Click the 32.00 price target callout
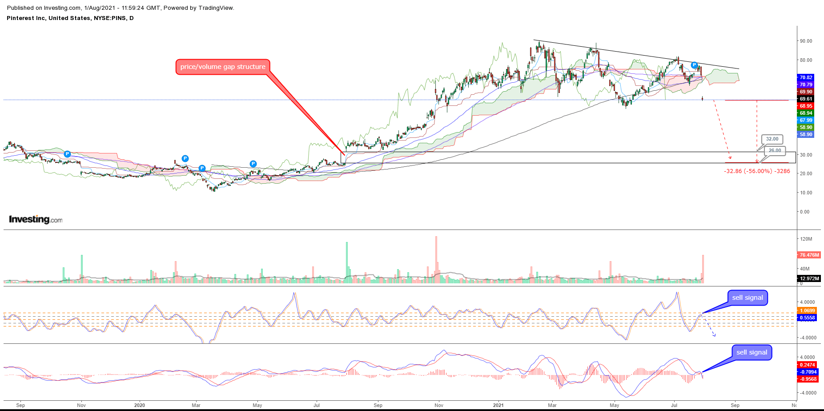This screenshot has height=411, width=824. click(772, 139)
